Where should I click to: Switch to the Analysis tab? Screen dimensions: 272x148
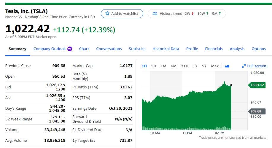[x=237, y=49]
